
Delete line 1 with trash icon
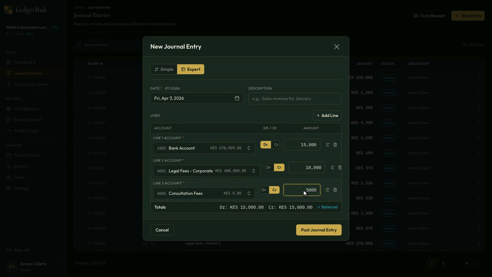pyautogui.click(x=335, y=145)
